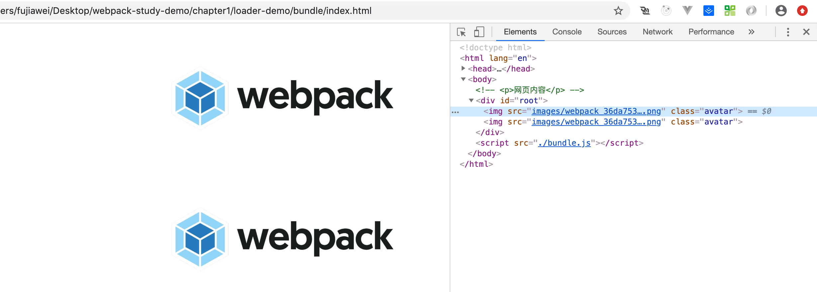Collapse the body element node
The width and height of the screenshot is (817, 292).
click(x=463, y=79)
